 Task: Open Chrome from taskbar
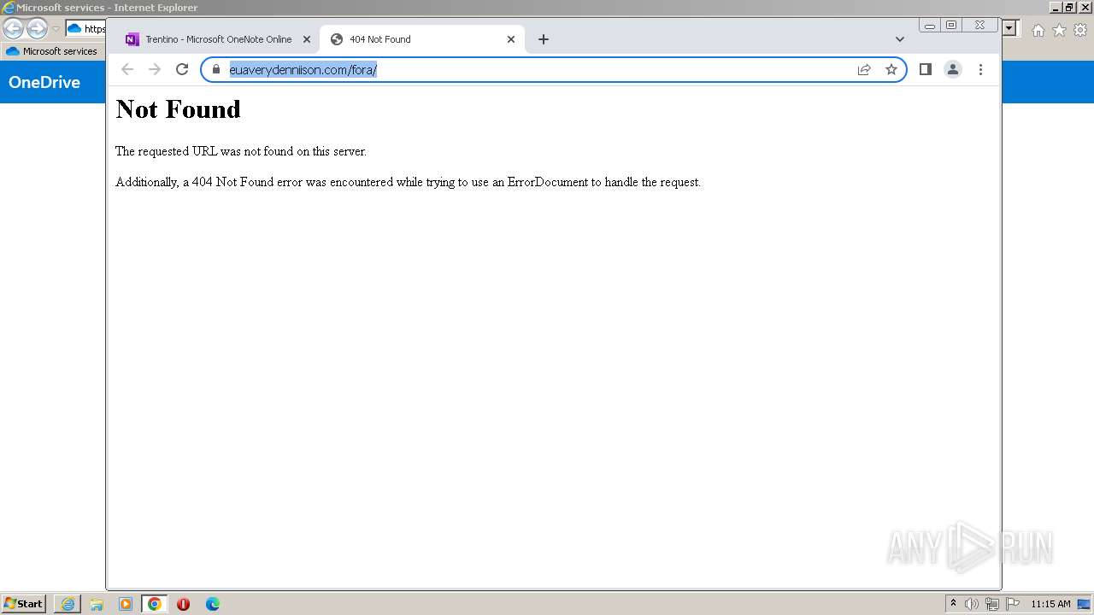coord(155,604)
